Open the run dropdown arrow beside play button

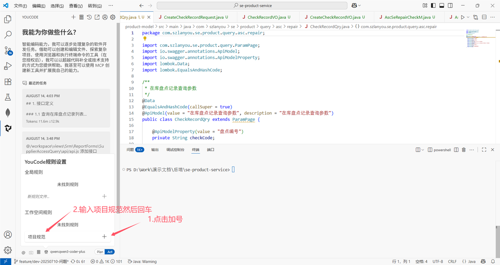click(x=468, y=17)
